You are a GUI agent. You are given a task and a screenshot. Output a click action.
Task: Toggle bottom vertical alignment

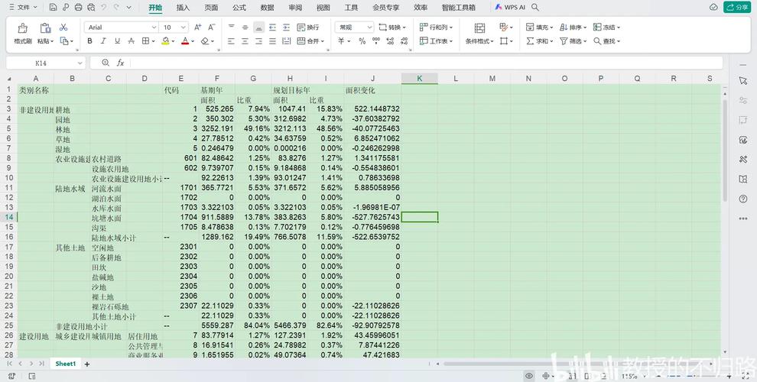tap(258, 28)
